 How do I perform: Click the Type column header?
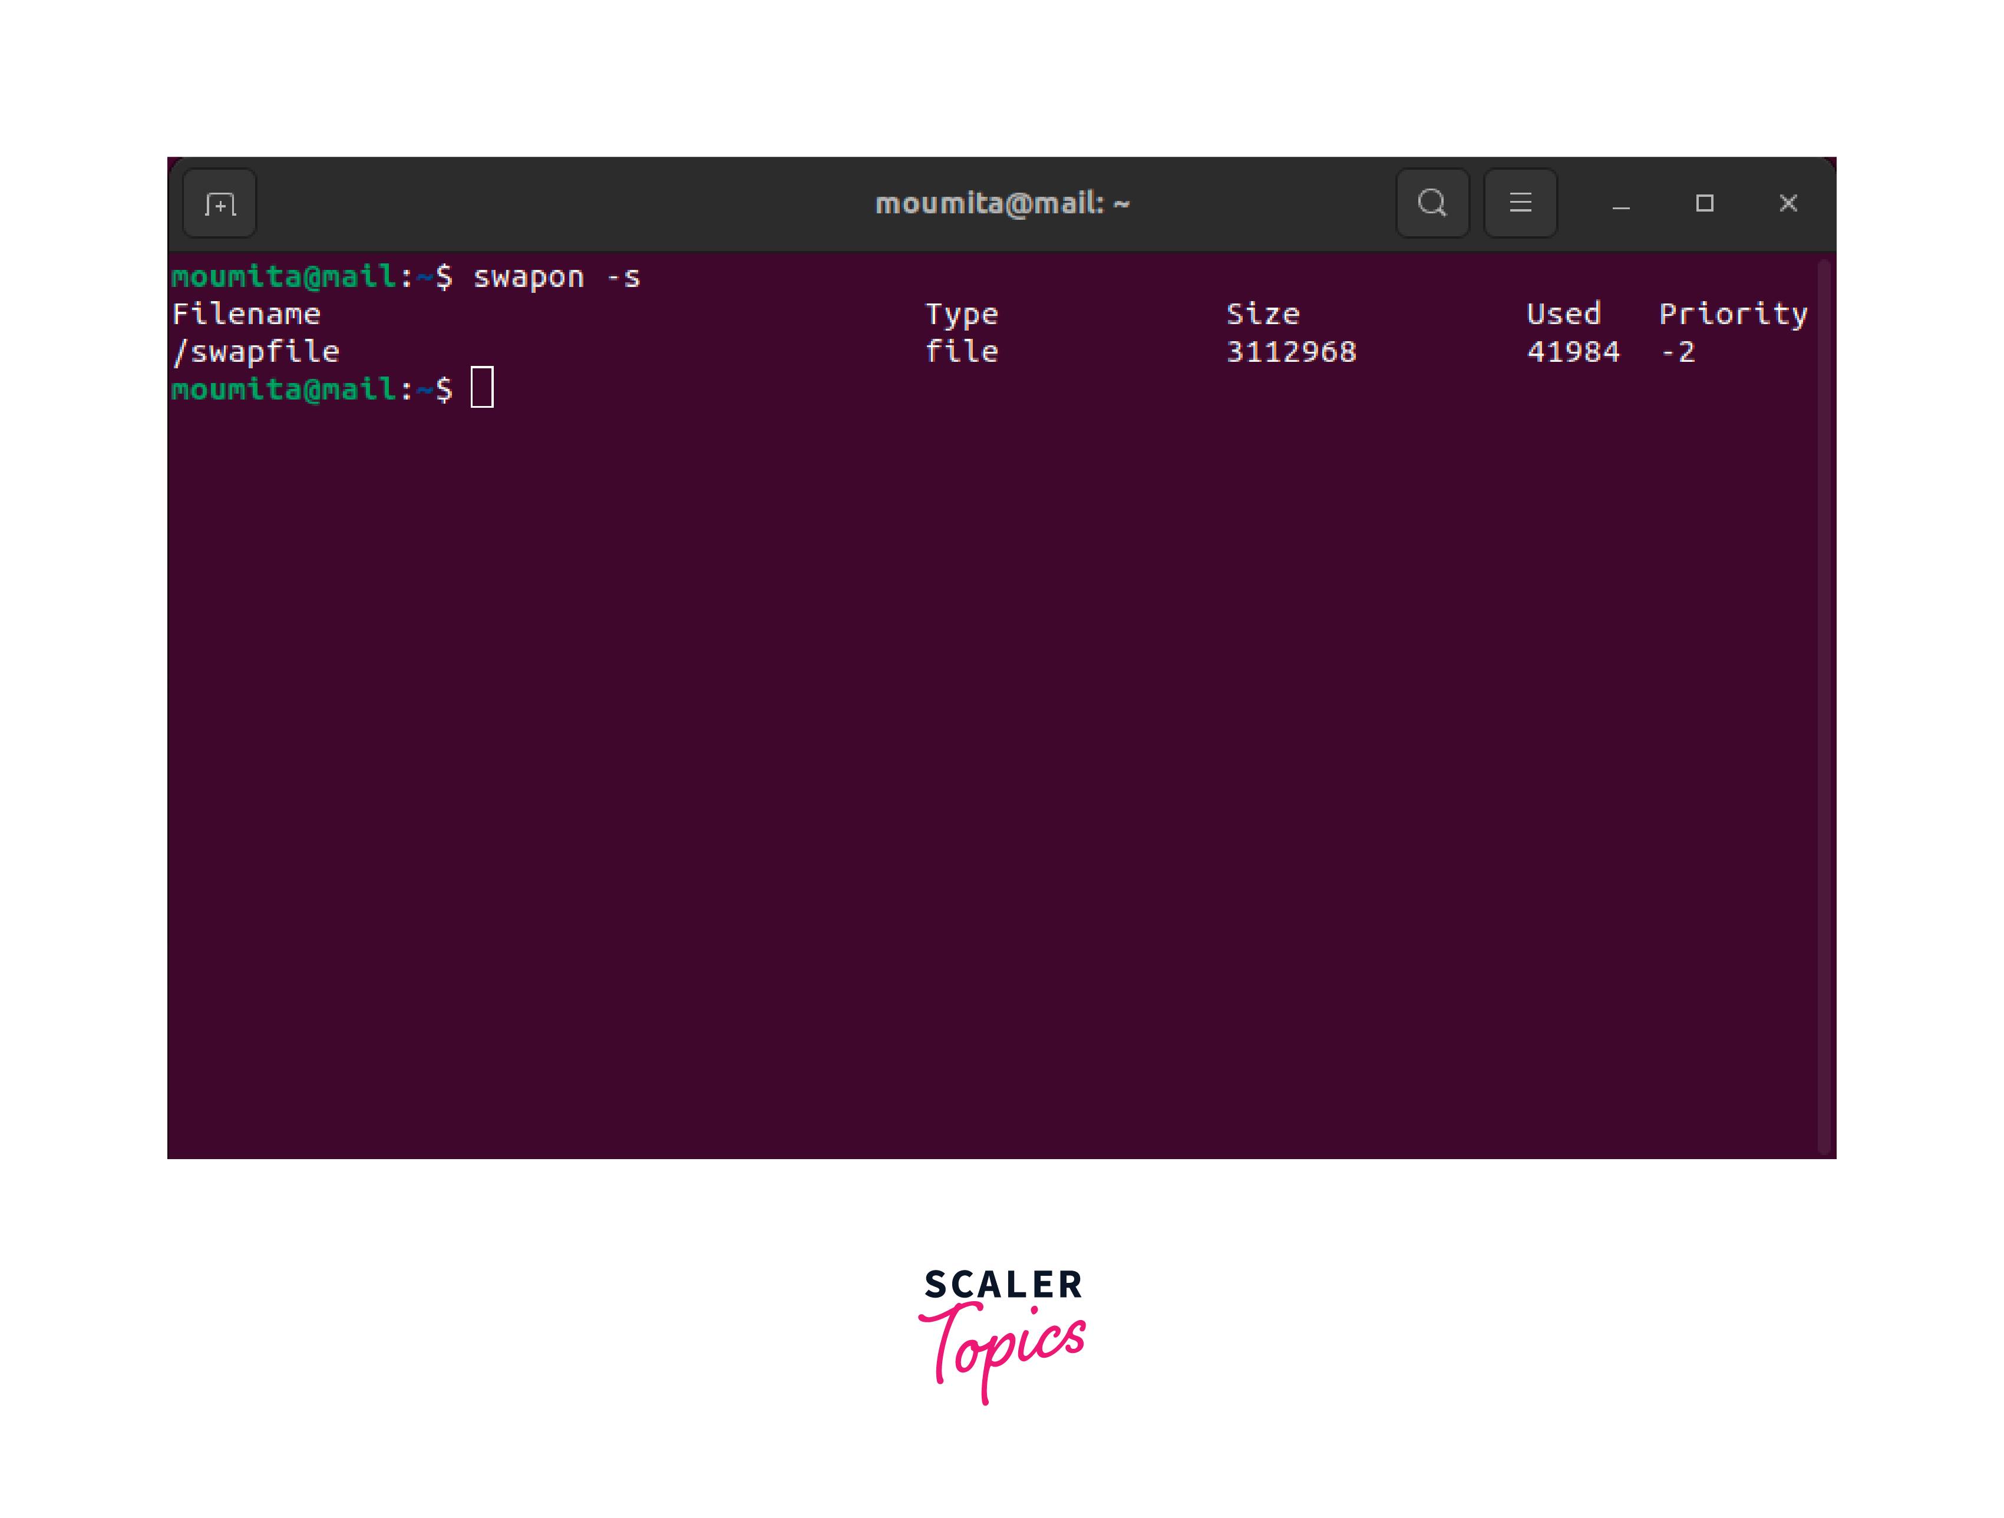[x=961, y=315]
